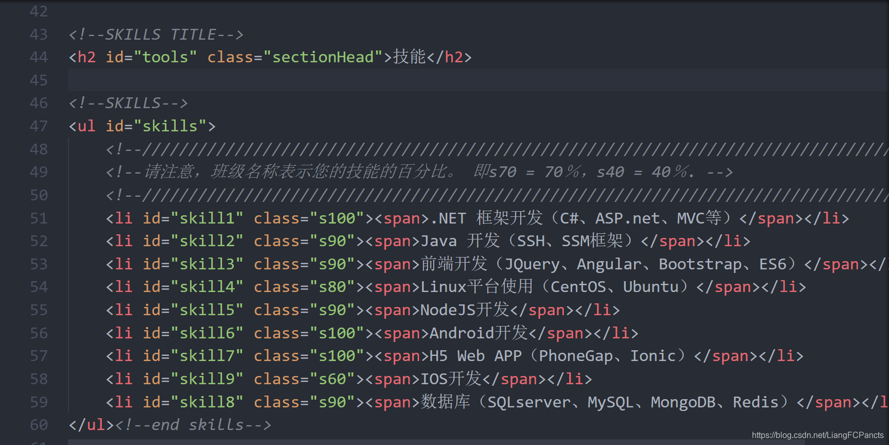Click the SKILLS TITLE comment text
The height and width of the screenshot is (445, 889).
(x=156, y=35)
